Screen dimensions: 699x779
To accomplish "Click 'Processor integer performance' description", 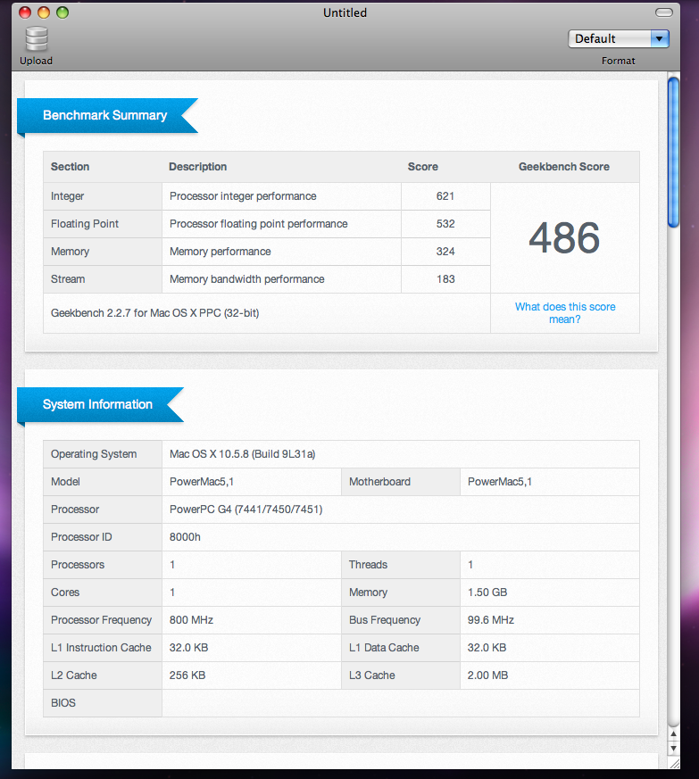I will tap(243, 196).
